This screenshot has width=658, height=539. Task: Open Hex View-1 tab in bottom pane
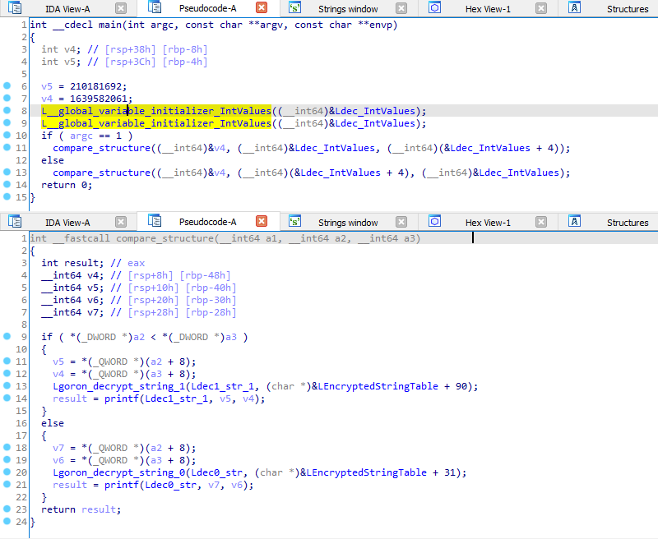click(488, 223)
